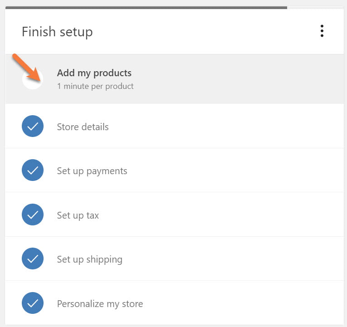Click the filled part of setup progress bar
Image resolution: width=347 pixels, height=327 pixels.
145,7
